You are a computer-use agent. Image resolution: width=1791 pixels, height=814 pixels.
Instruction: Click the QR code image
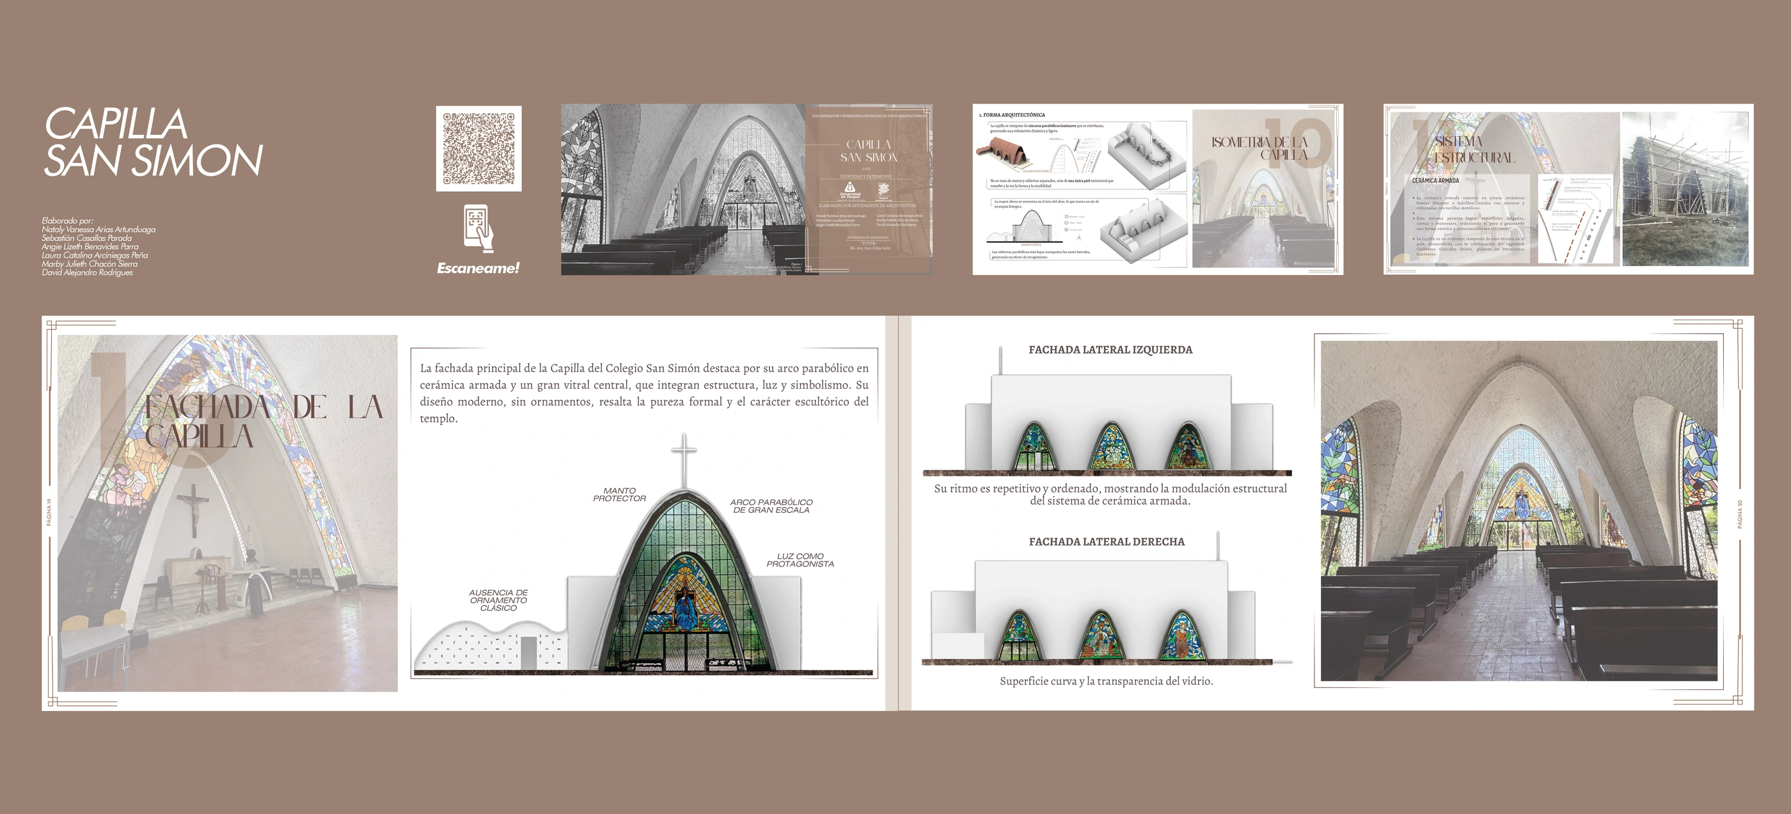click(478, 148)
